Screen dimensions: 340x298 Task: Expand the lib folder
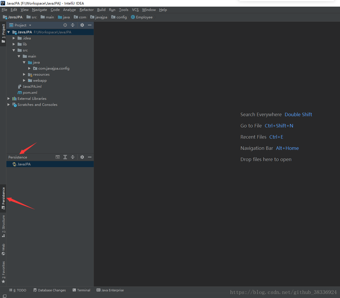pos(14,44)
